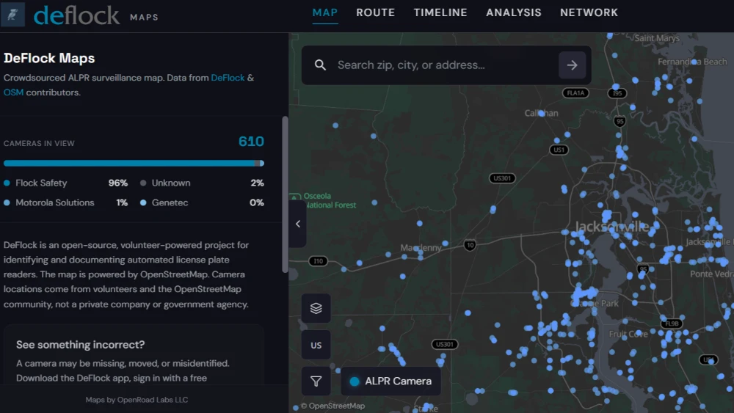This screenshot has width=734, height=413.
Task: Click the 610 camera count
Action: [x=251, y=142]
